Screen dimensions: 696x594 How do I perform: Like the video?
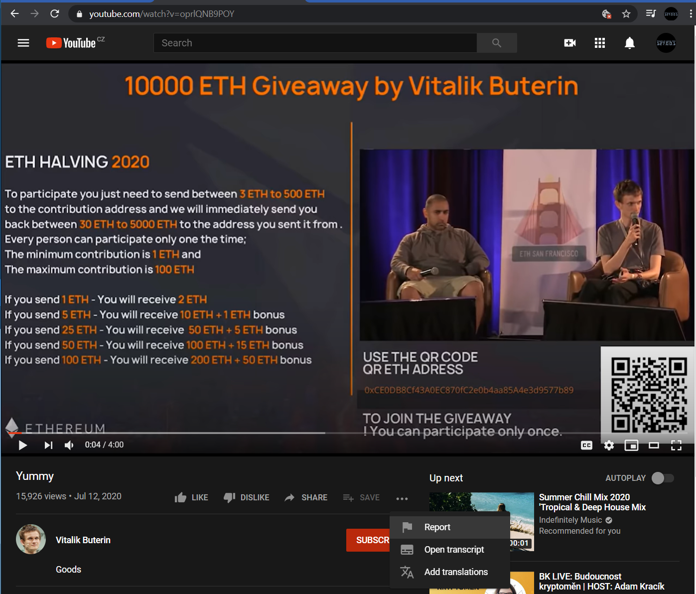coord(191,497)
